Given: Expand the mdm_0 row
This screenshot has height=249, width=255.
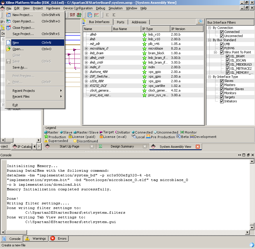Looking at the screenshot, I should [86, 67].
